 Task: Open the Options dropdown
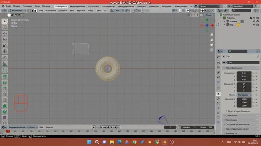tap(209, 15)
